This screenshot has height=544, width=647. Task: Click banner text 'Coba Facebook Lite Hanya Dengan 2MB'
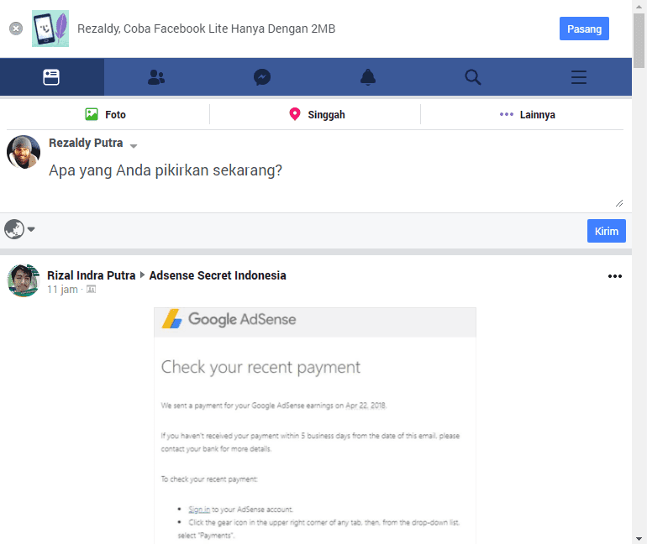coord(229,29)
